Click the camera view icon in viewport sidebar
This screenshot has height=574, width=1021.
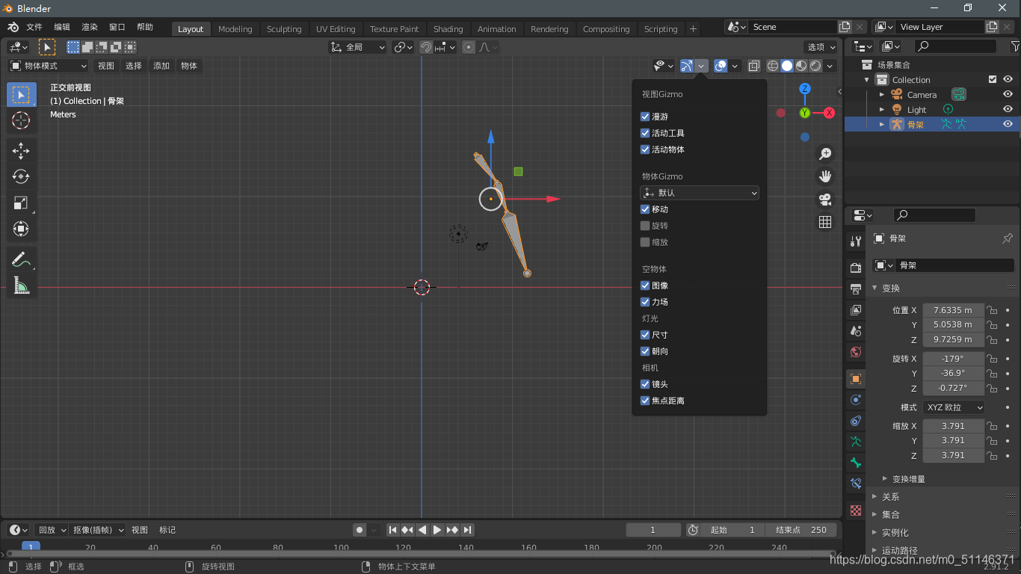coord(825,200)
